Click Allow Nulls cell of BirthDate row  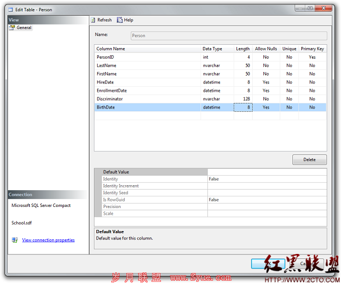[266, 107]
